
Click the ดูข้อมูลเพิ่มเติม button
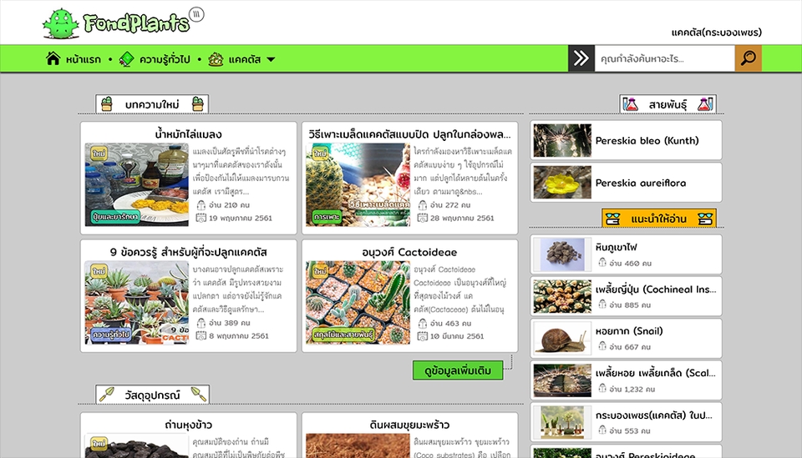point(458,370)
